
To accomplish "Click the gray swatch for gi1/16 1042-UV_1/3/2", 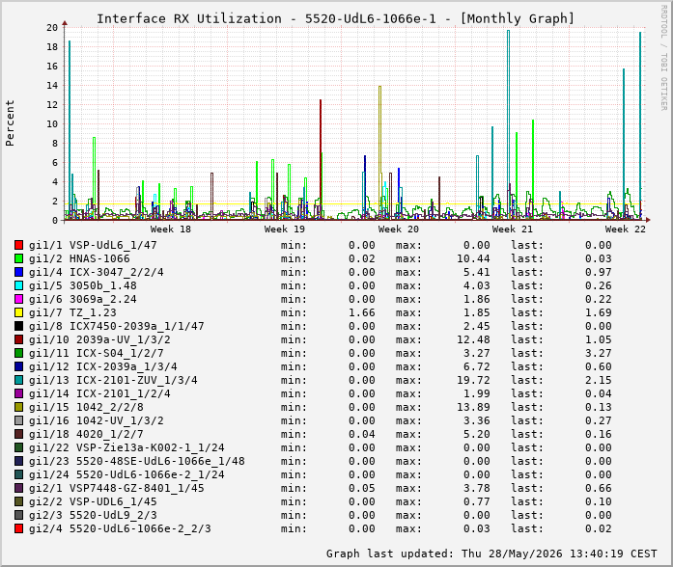I will [x=18, y=420].
